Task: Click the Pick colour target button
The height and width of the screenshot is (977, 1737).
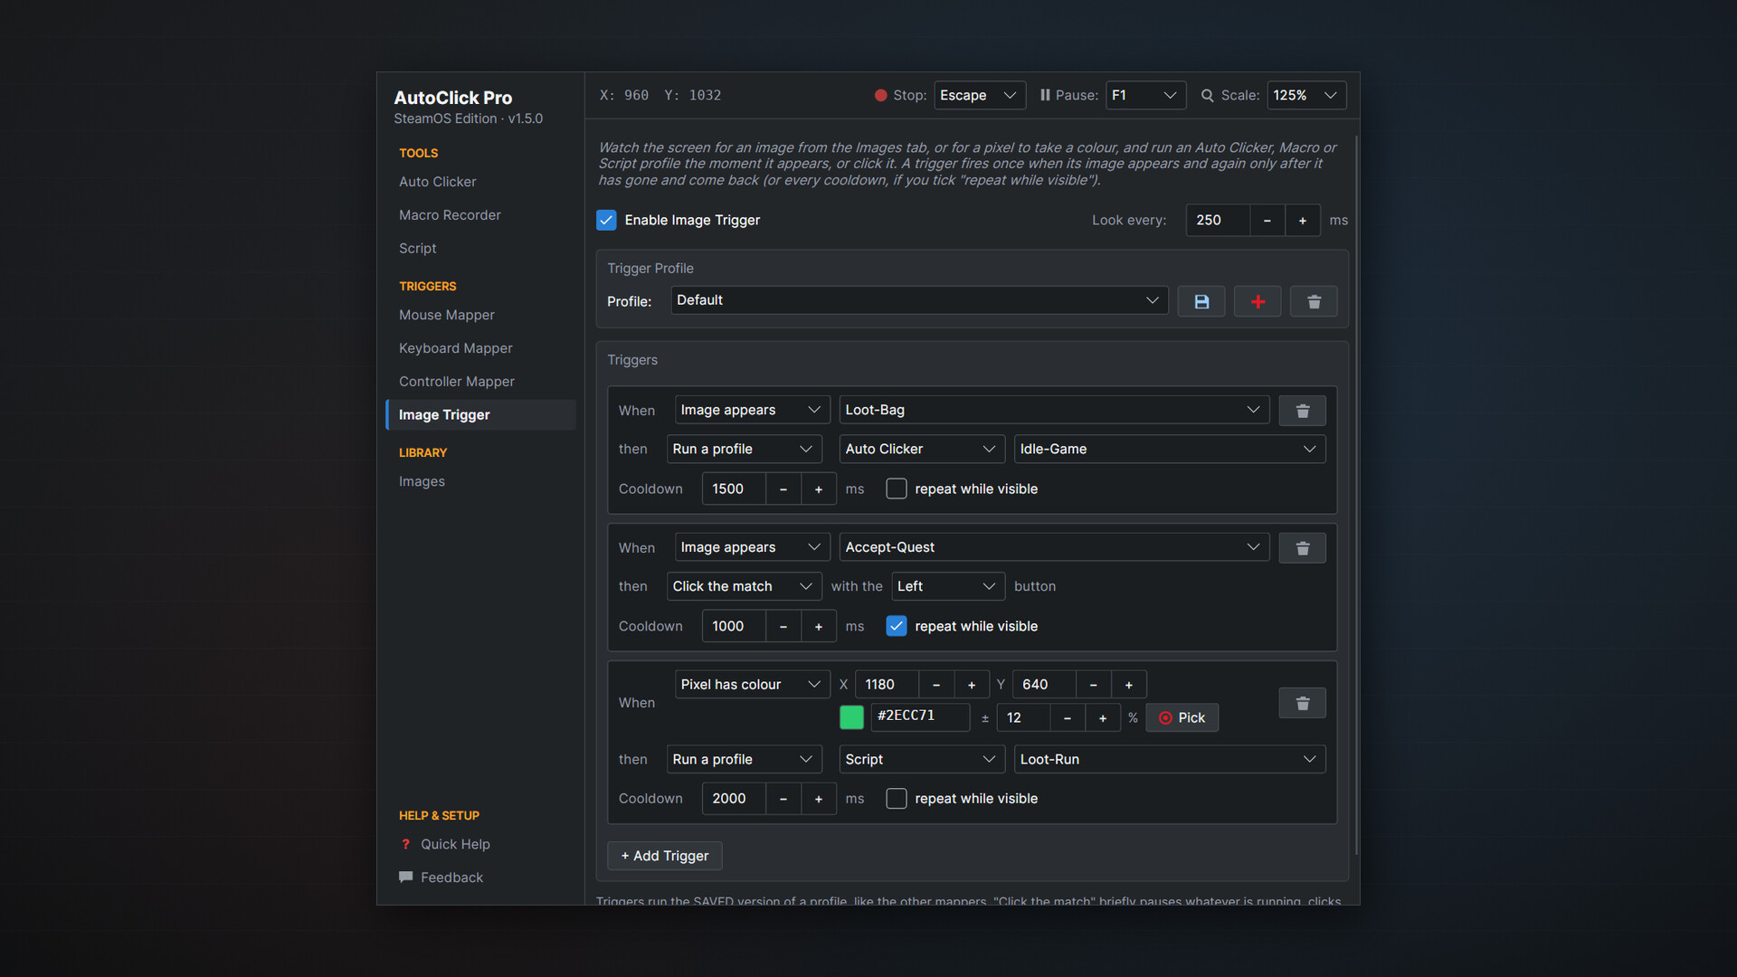Action: (1182, 717)
